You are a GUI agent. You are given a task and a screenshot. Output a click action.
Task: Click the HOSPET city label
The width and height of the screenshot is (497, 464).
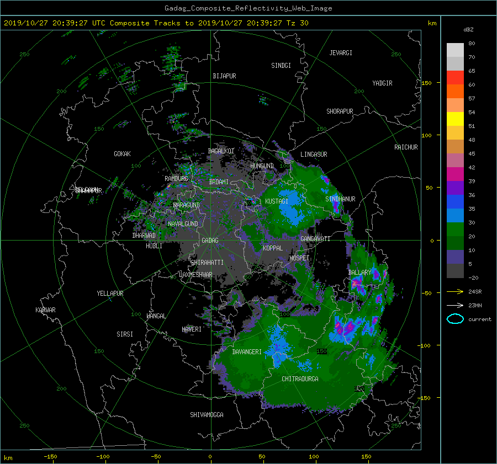(299, 258)
